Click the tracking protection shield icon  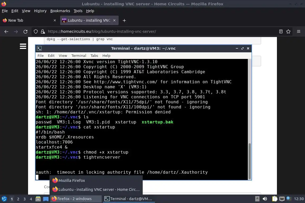click(35, 31)
